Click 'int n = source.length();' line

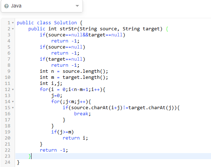pyautogui.click(x=74, y=71)
